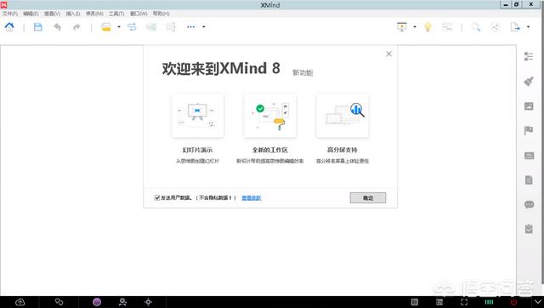Expand the dropdown beside the presentation icon
This screenshot has width=544, height=308.
click(x=414, y=27)
